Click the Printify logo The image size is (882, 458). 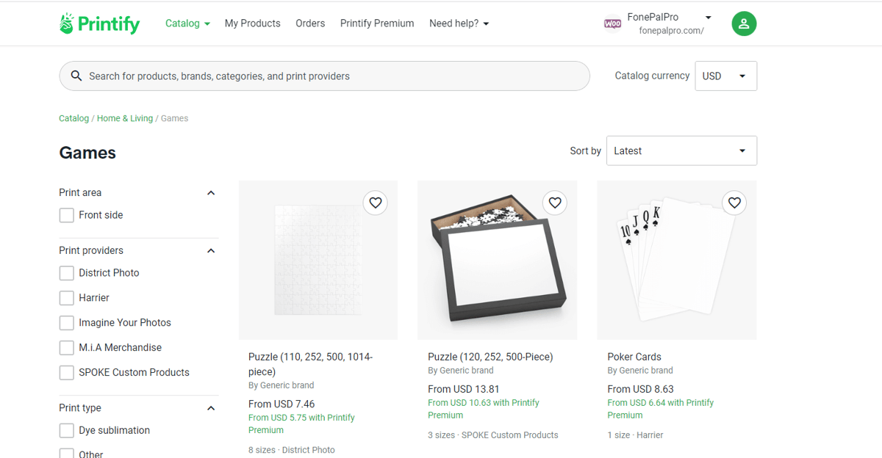coord(99,23)
